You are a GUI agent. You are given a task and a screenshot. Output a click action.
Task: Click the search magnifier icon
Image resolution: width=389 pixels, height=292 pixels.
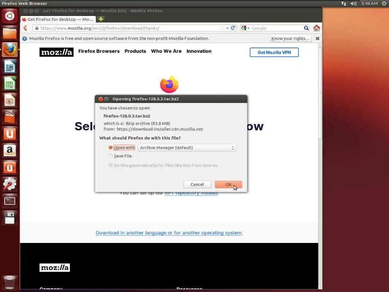(x=307, y=28)
